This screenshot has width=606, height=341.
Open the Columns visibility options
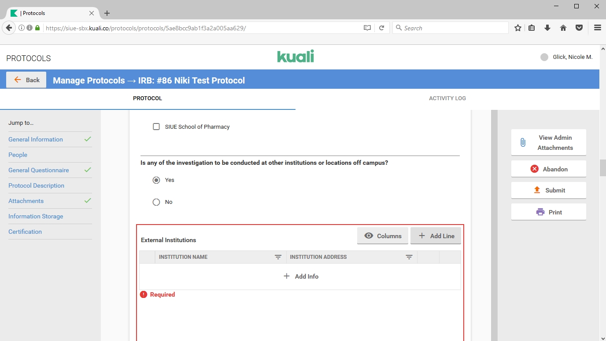click(382, 236)
